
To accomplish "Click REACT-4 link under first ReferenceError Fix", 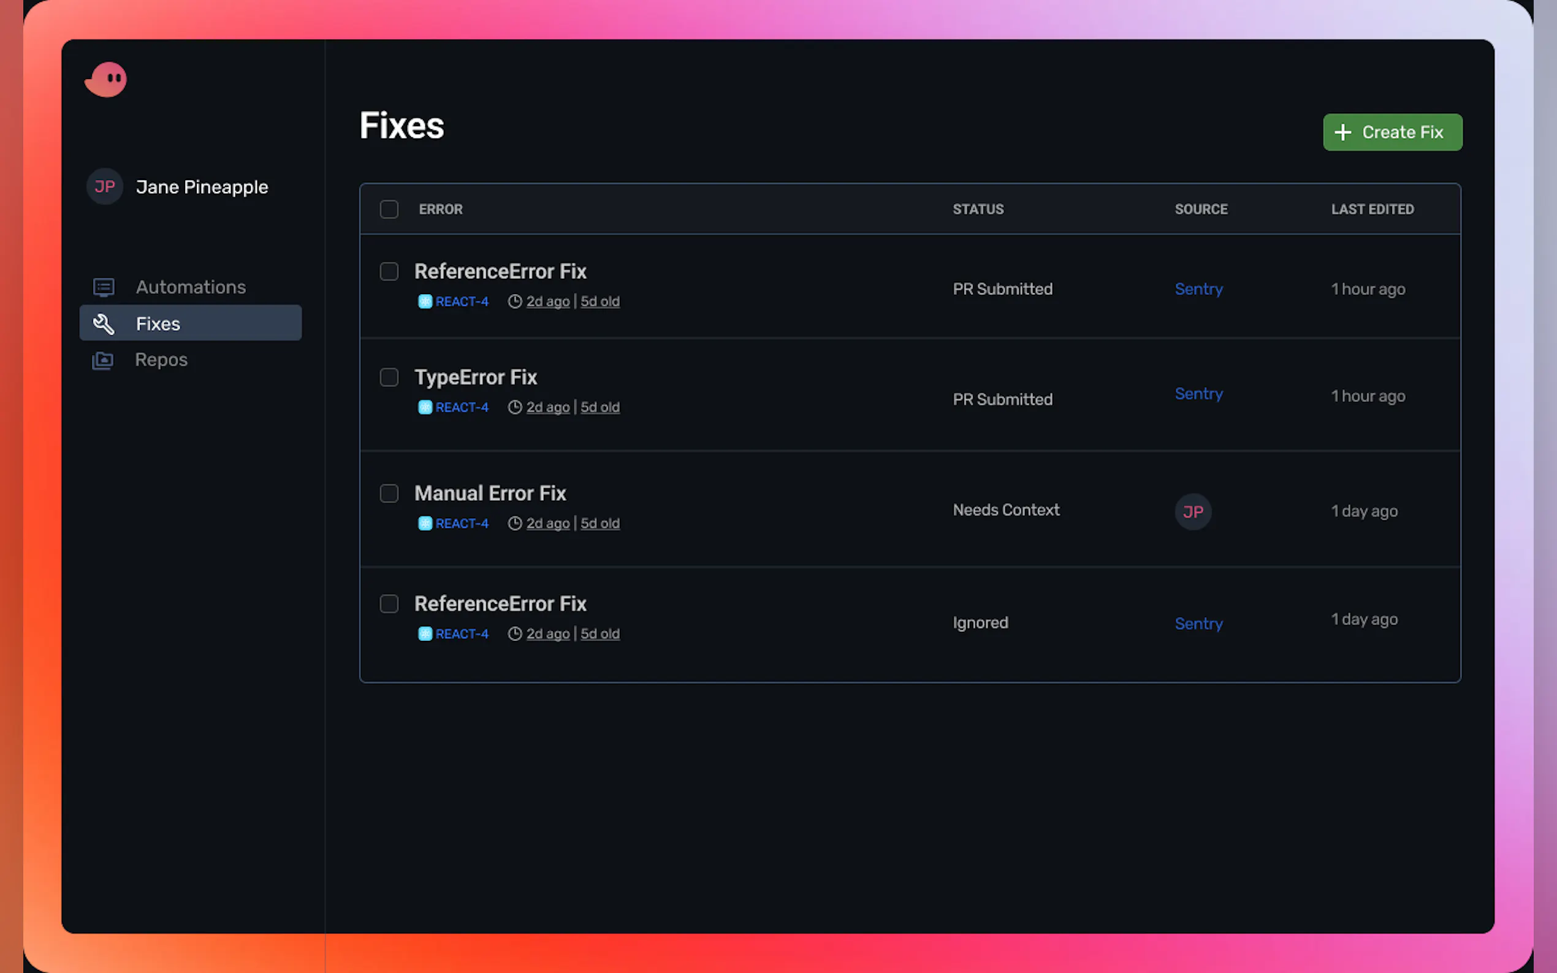I will (462, 302).
